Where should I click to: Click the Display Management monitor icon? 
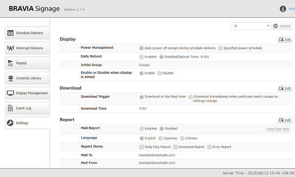(10, 93)
